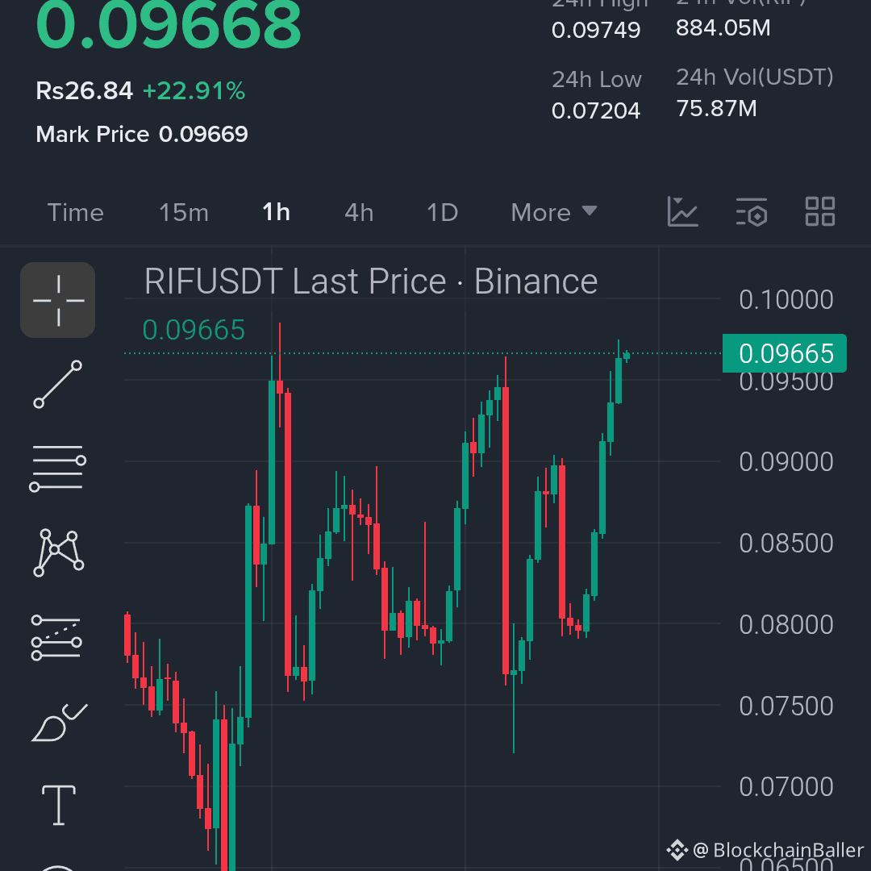The image size is (871, 871).
Task: Click the 0.09665 current price label
Action: (785, 353)
